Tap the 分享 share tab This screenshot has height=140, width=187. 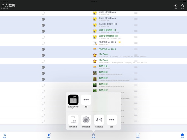click(93, 135)
